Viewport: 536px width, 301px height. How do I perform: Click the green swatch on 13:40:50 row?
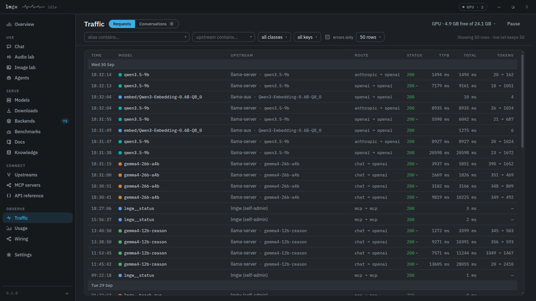click(120, 231)
